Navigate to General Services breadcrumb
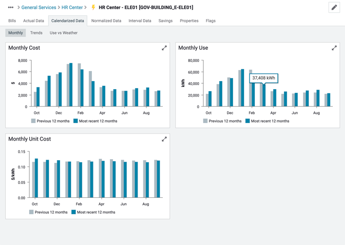The image size is (345, 245). [39, 7]
